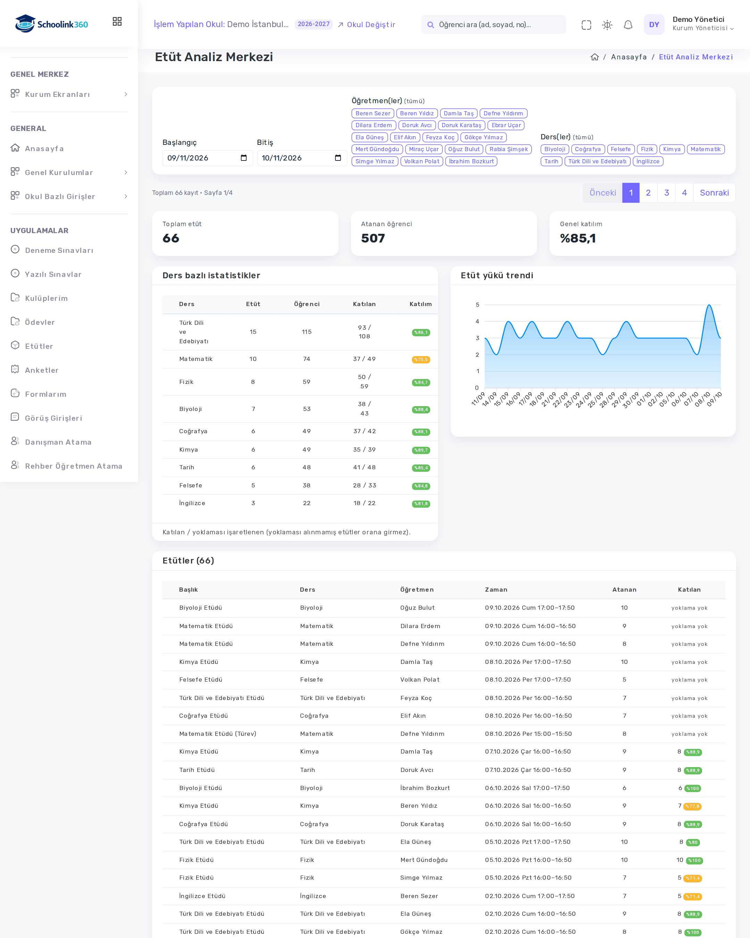Toggle İbrahim Bozkurt teacher filter
Viewport: 750px width, 938px height.
tap(471, 162)
